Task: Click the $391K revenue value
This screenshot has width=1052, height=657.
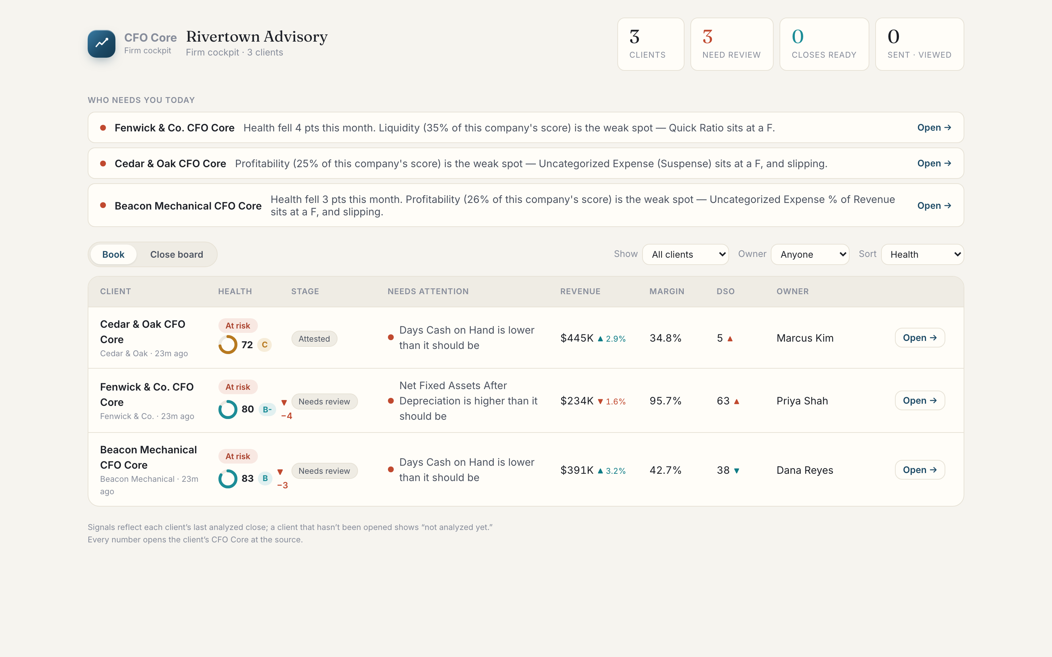Action: [577, 470]
